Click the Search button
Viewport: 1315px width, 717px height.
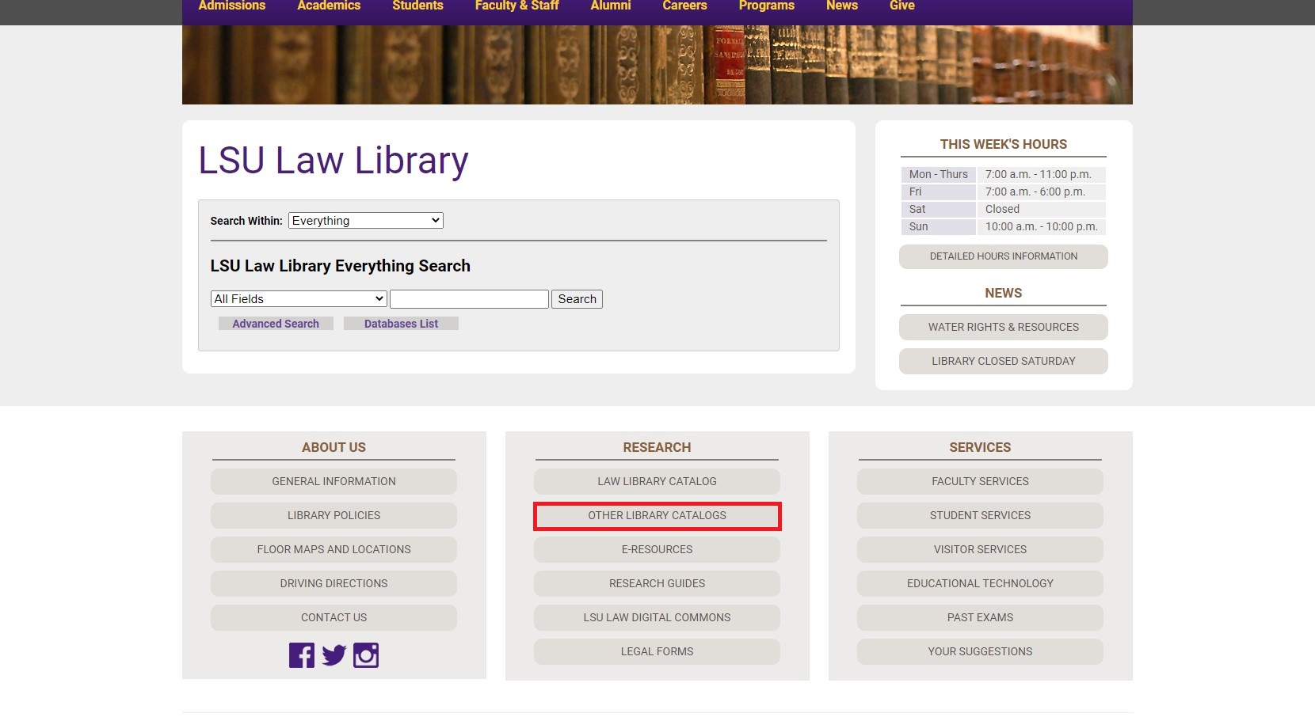[577, 299]
